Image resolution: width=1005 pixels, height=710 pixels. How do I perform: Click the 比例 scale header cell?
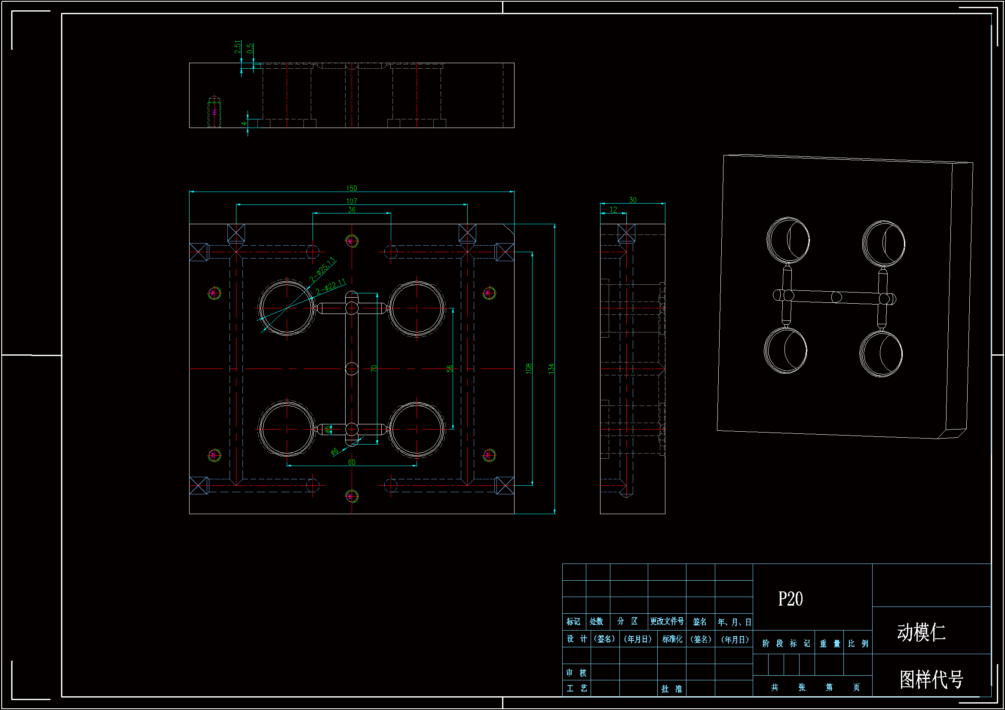[858, 643]
